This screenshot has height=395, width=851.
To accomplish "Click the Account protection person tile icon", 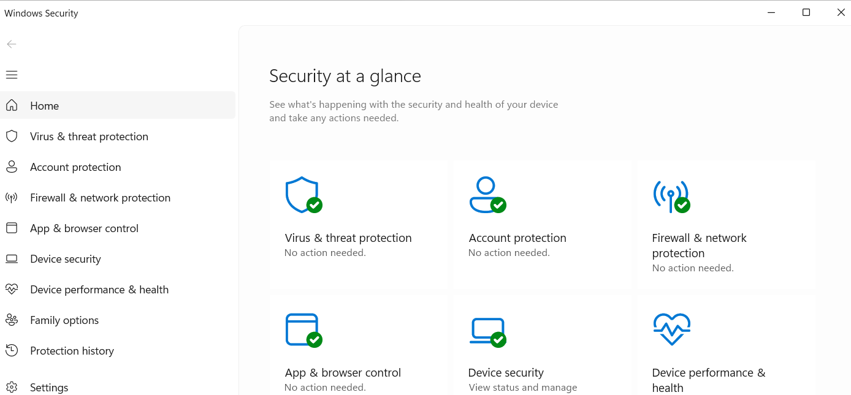I will 487,195.
